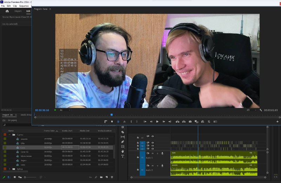This screenshot has height=183, width=281.
Task: Open the Fit zoom level dropdown
Action: 65,110
